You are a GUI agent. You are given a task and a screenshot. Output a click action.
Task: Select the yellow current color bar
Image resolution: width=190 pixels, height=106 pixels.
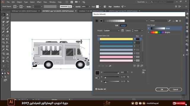(116, 39)
